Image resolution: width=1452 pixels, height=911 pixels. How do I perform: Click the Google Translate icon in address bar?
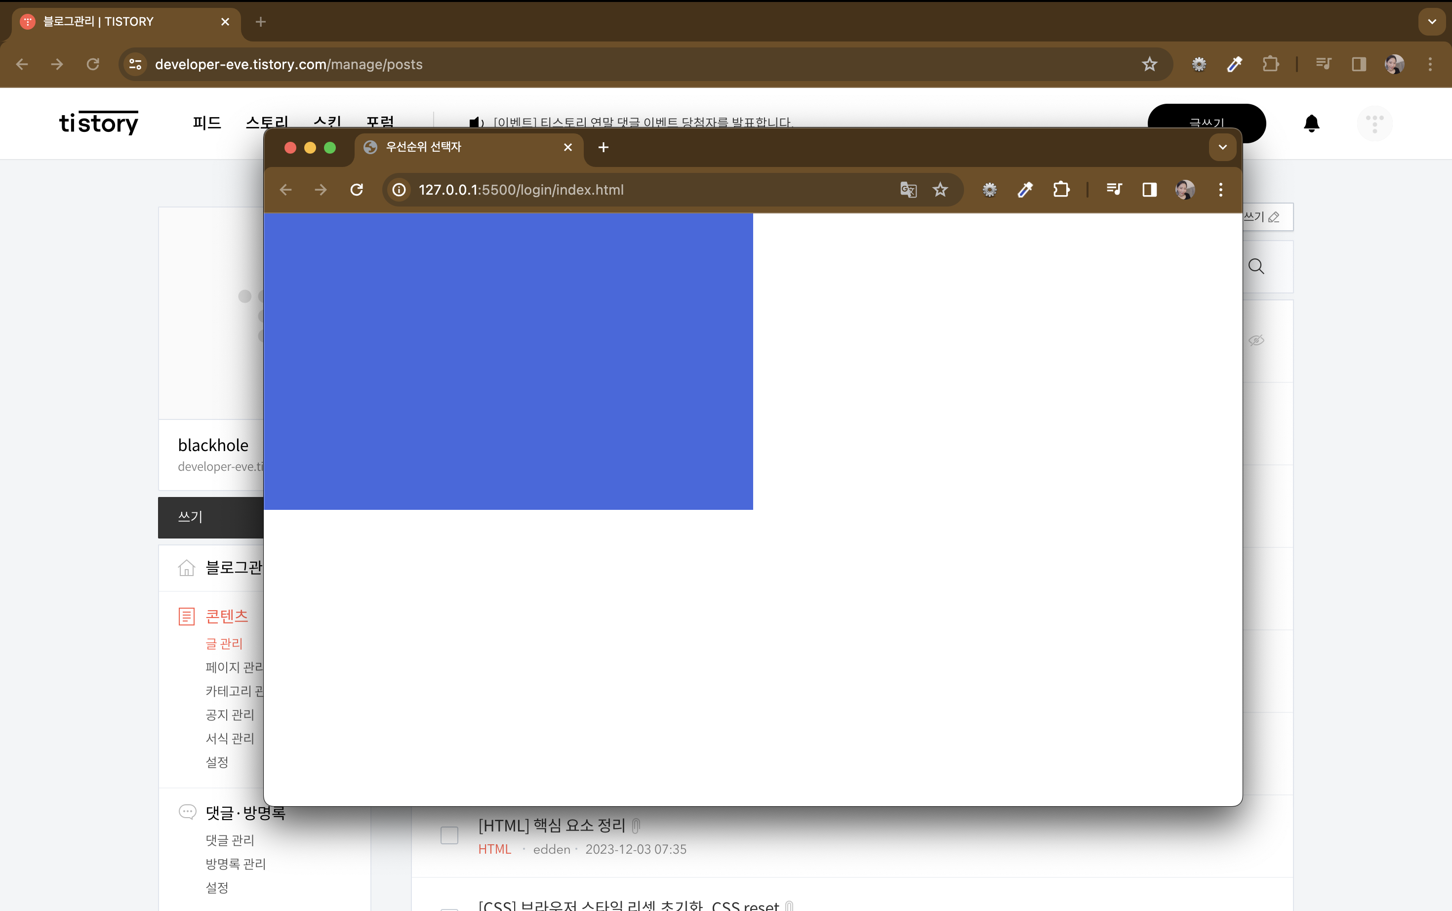(x=908, y=190)
